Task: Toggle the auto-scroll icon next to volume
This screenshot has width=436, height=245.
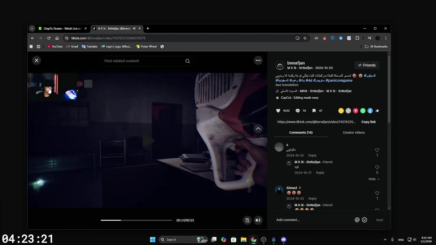Action: [x=248, y=220]
